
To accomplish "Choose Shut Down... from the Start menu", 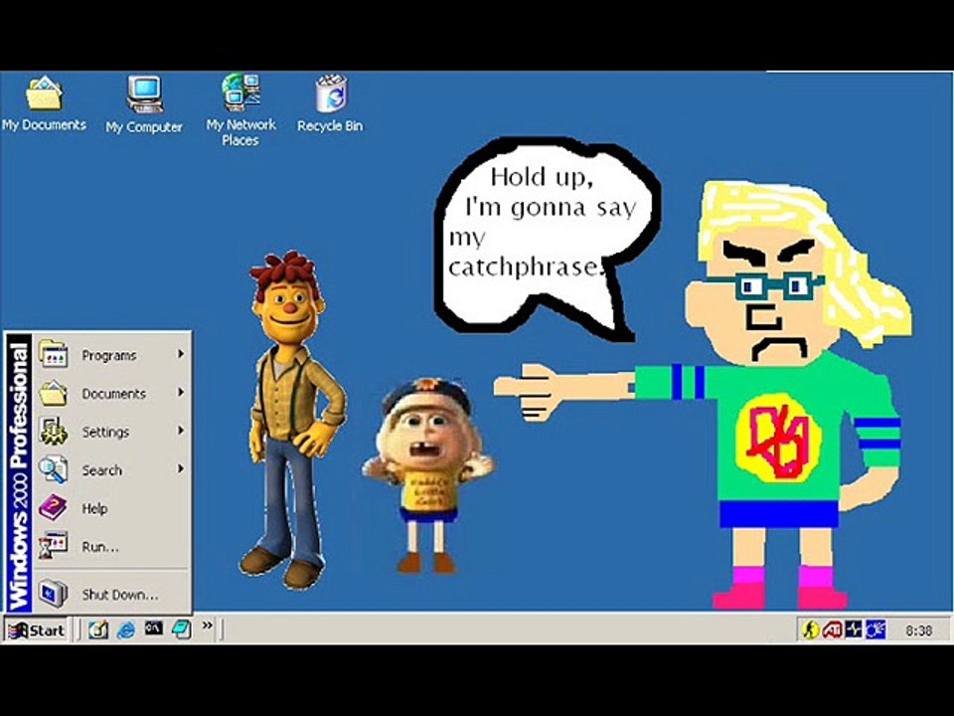I will 112,595.
